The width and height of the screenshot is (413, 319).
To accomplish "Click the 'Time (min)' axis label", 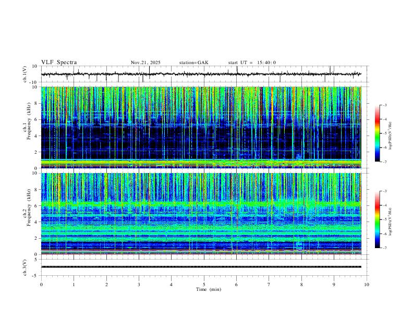I will coord(209,289).
